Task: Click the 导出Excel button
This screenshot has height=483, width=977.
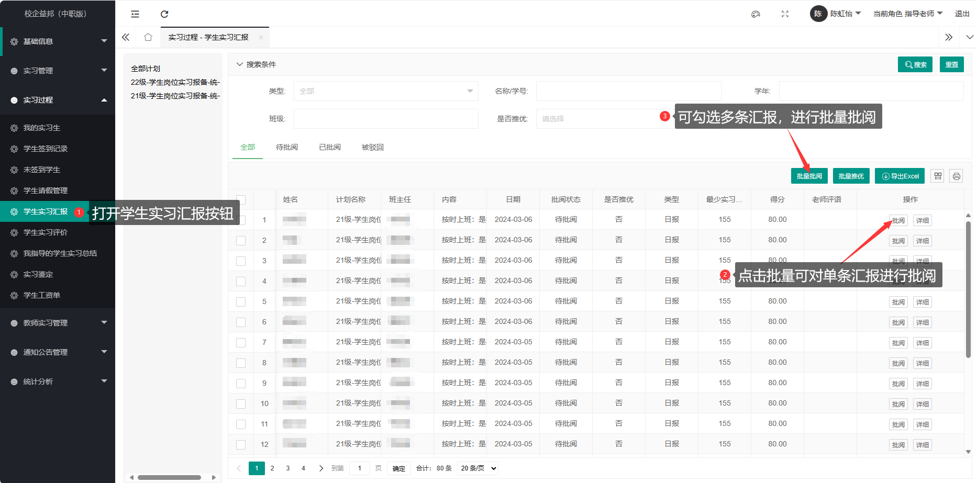Action: 900,176
